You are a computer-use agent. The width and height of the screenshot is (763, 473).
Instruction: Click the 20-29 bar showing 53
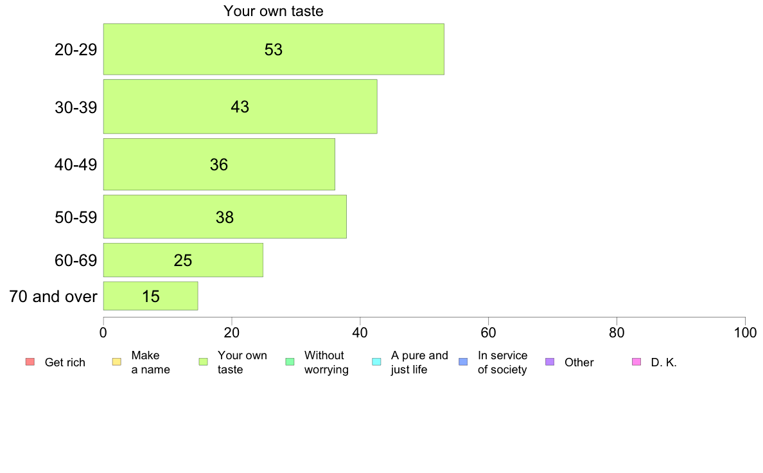pos(274,49)
